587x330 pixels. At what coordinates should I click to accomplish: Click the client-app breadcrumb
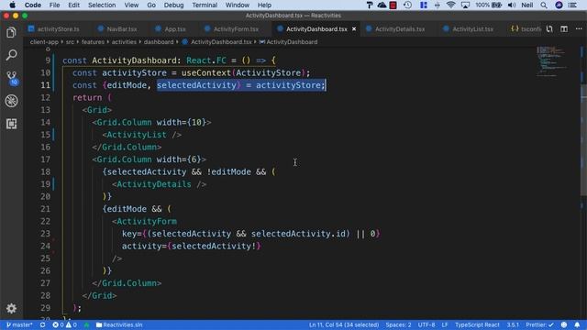click(x=44, y=42)
